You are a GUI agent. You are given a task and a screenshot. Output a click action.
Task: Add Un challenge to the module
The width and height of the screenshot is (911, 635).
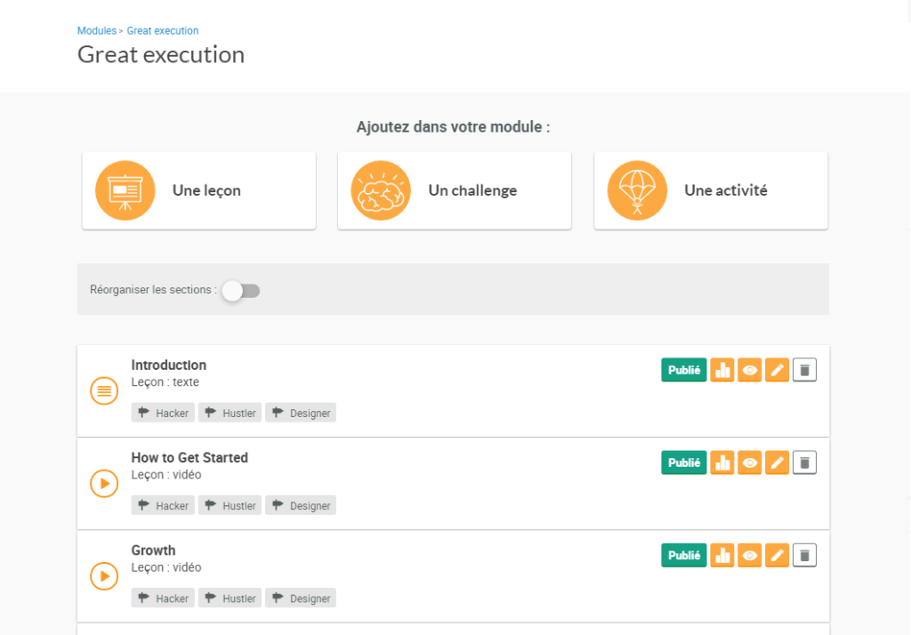[x=454, y=190]
